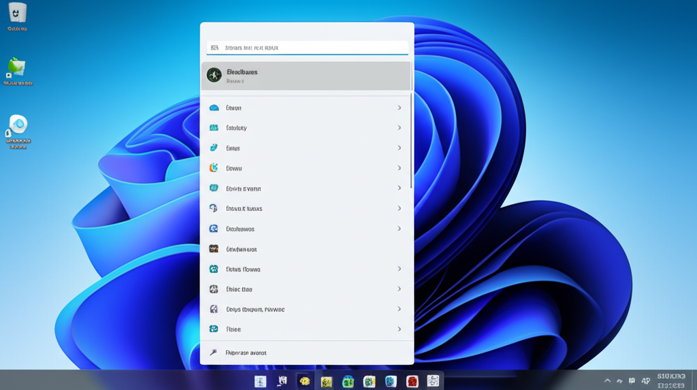
Task: Expand the chevron on the second list row
Action: pyautogui.click(x=399, y=128)
